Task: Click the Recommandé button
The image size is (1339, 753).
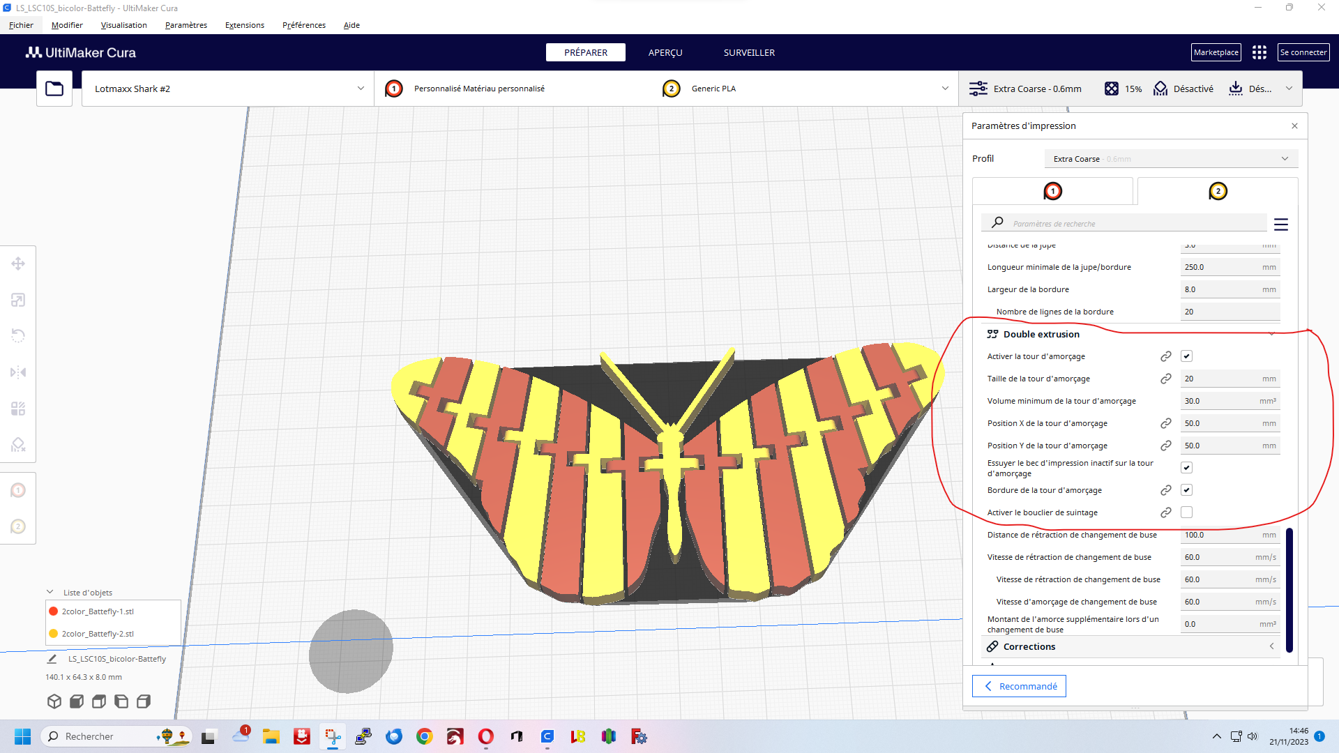Action: pyautogui.click(x=1019, y=686)
